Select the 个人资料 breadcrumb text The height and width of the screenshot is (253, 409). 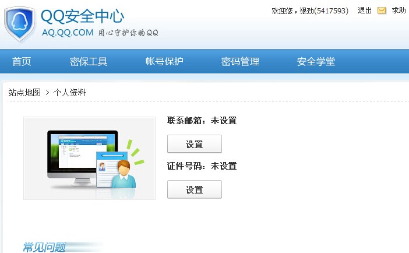pyautogui.click(x=70, y=93)
